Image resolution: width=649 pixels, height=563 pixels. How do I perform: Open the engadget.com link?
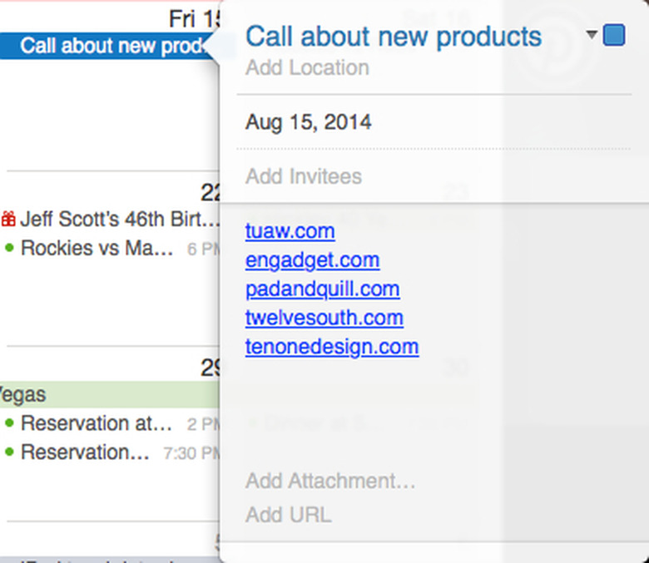tap(312, 260)
